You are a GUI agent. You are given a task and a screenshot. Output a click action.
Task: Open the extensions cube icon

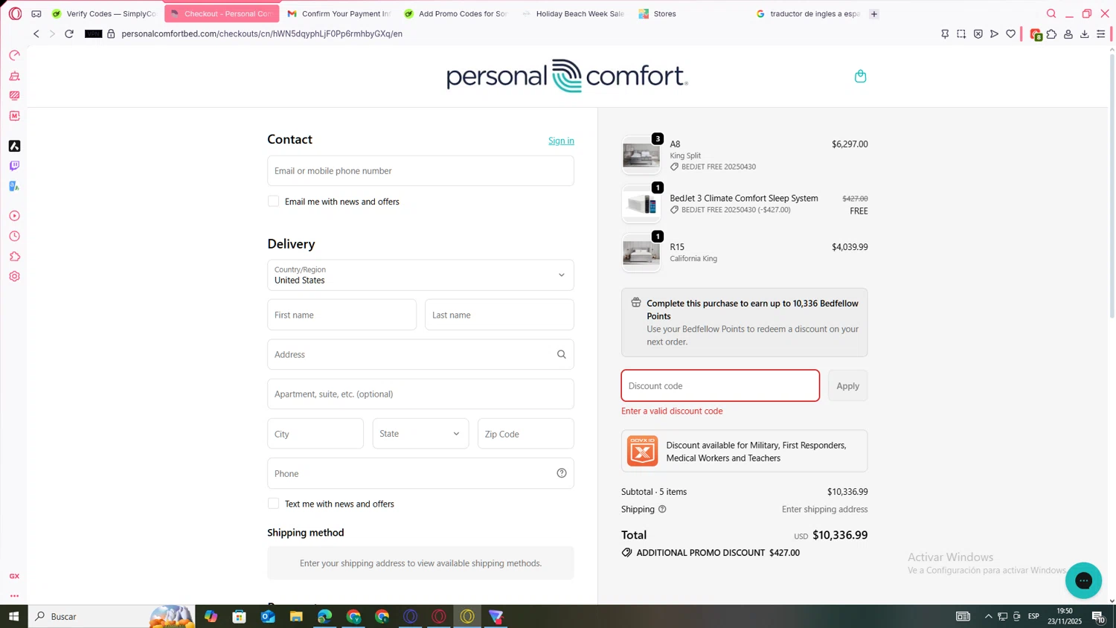point(1051,33)
